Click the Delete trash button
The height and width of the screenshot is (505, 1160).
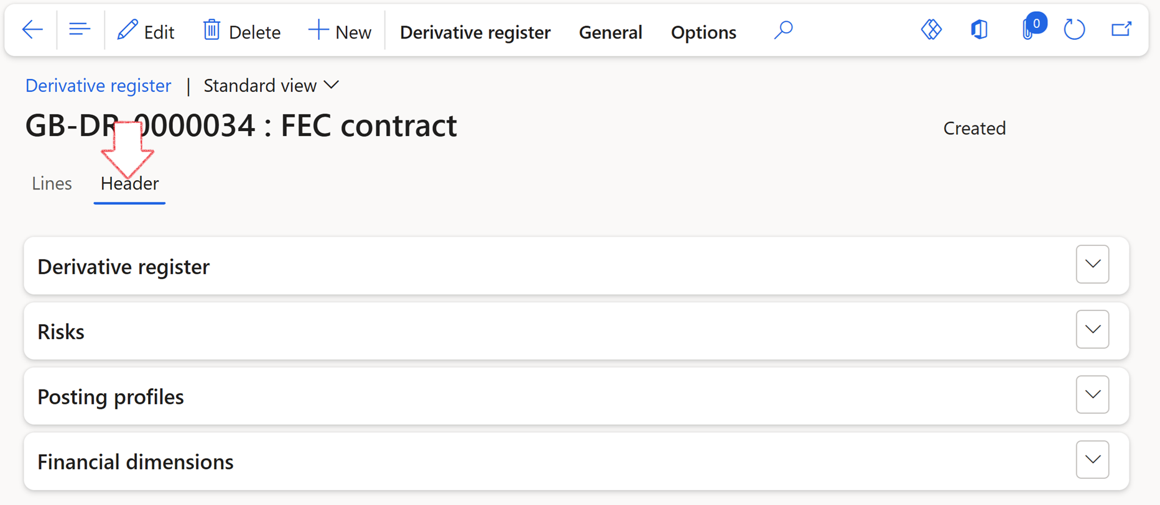point(241,31)
